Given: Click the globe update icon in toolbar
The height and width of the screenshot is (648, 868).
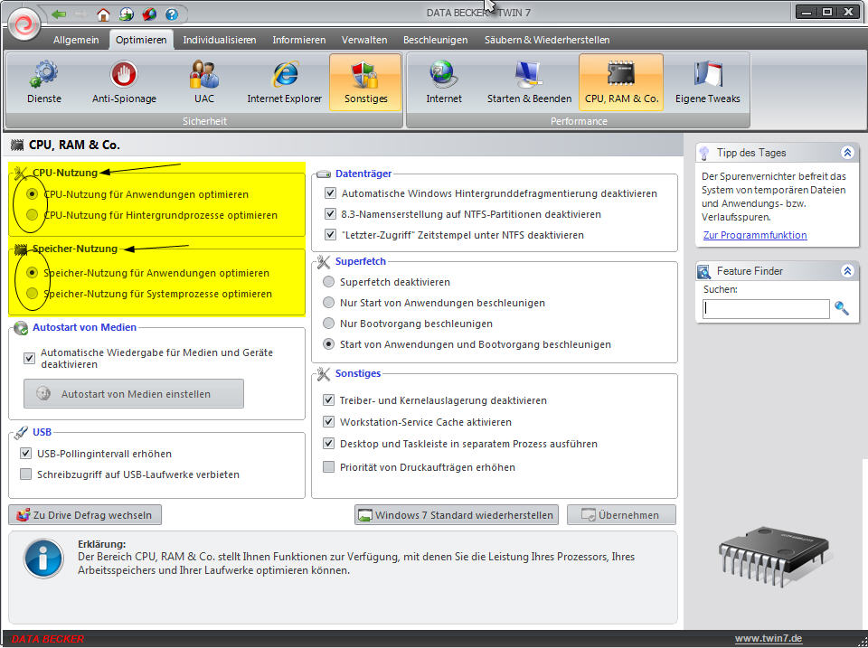Looking at the screenshot, I should [127, 14].
